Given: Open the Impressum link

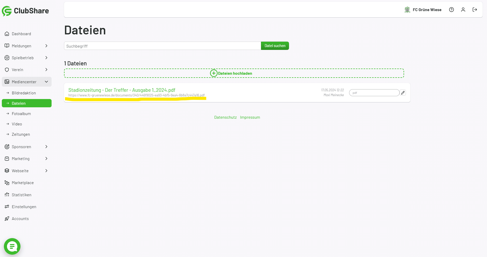Looking at the screenshot, I should click(x=250, y=117).
